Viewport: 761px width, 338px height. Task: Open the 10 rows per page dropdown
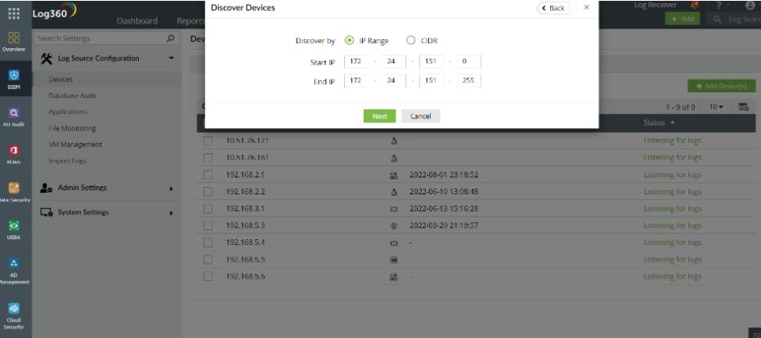click(716, 107)
